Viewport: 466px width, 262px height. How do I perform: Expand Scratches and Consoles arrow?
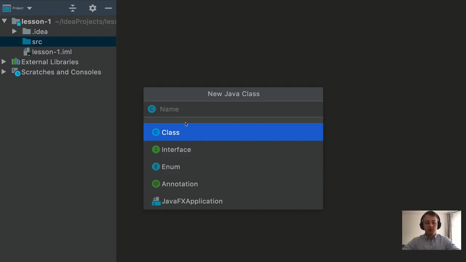4,72
